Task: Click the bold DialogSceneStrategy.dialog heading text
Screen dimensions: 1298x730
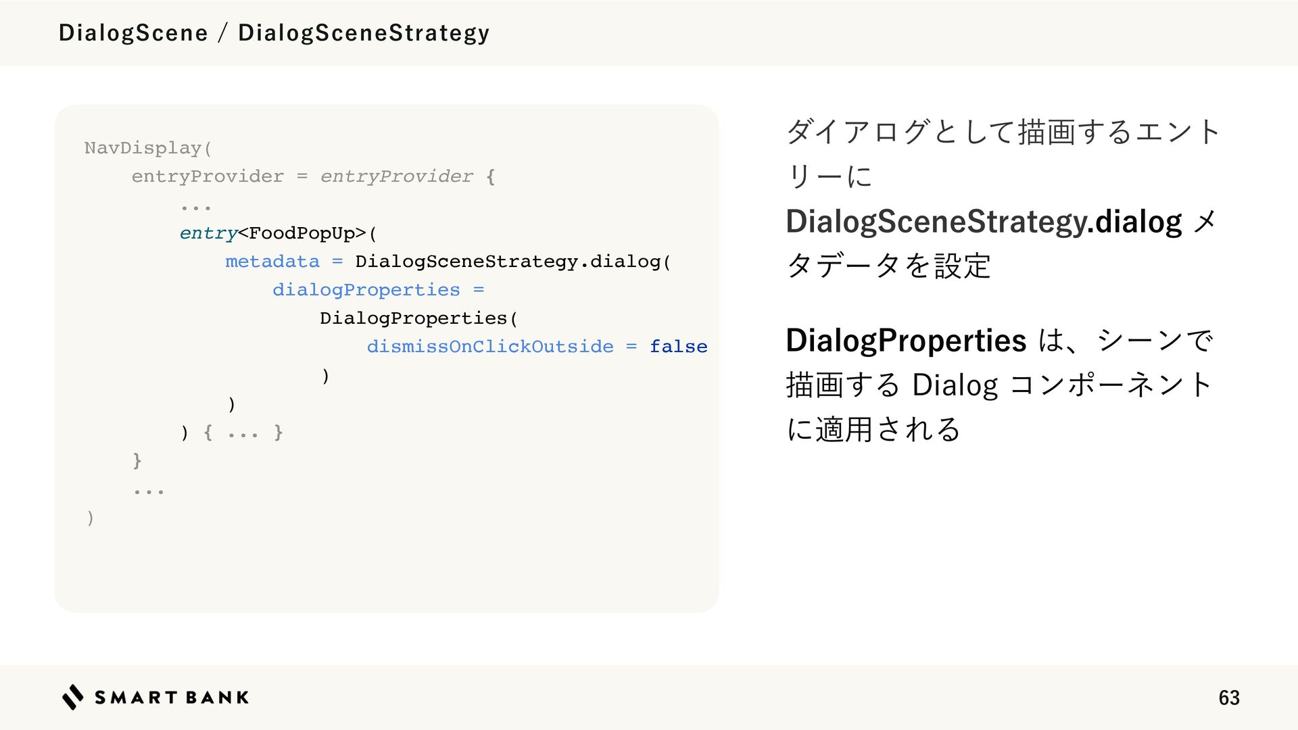Action: (x=984, y=222)
